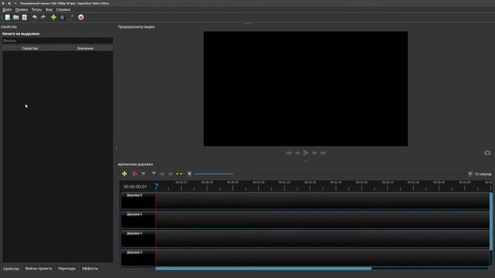The width and height of the screenshot is (495, 278).
Task: Create a new project from the toolbar
Action: tap(8, 17)
